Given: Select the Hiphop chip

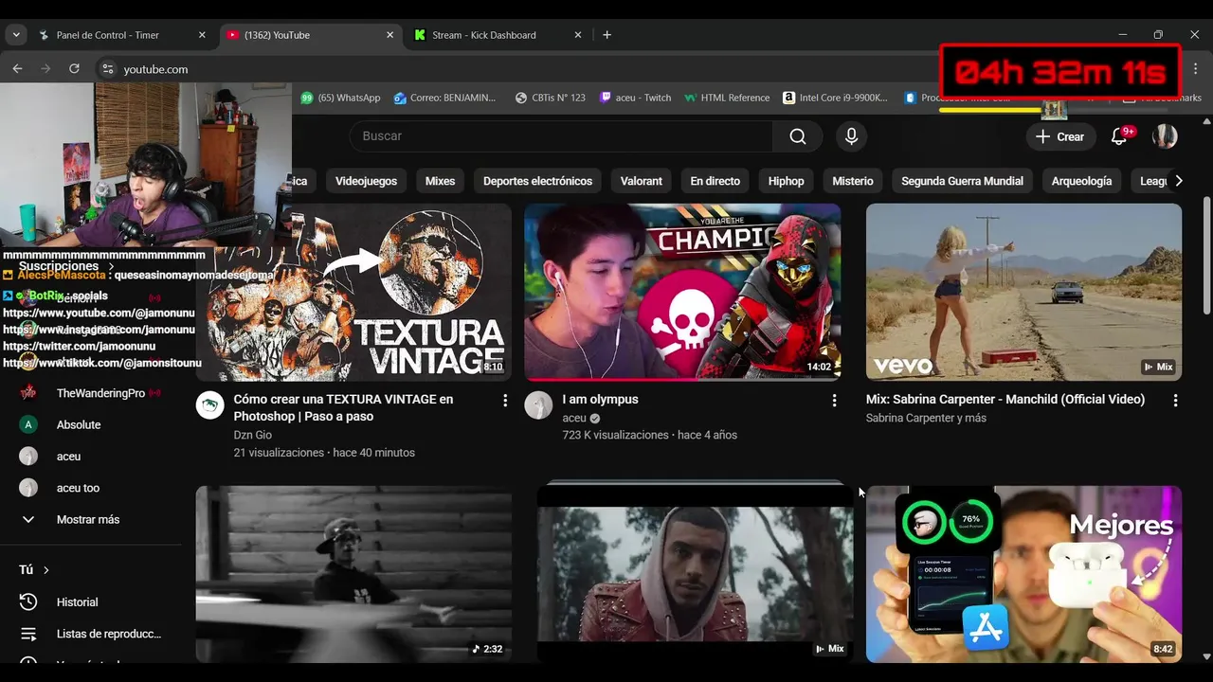Looking at the screenshot, I should pyautogui.click(x=786, y=181).
